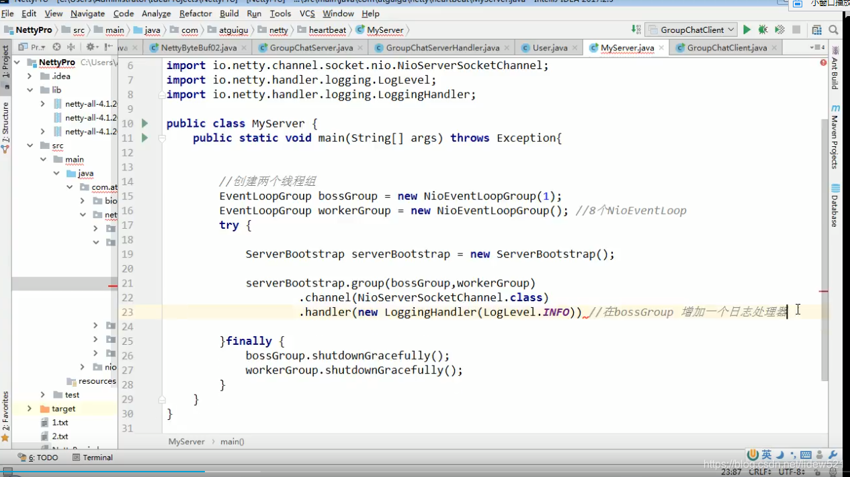Click the UTF-8 encoding status entry
850x477 pixels.
tap(792, 472)
